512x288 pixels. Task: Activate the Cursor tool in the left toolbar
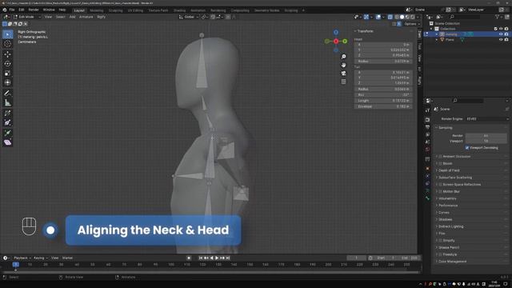click(8, 44)
